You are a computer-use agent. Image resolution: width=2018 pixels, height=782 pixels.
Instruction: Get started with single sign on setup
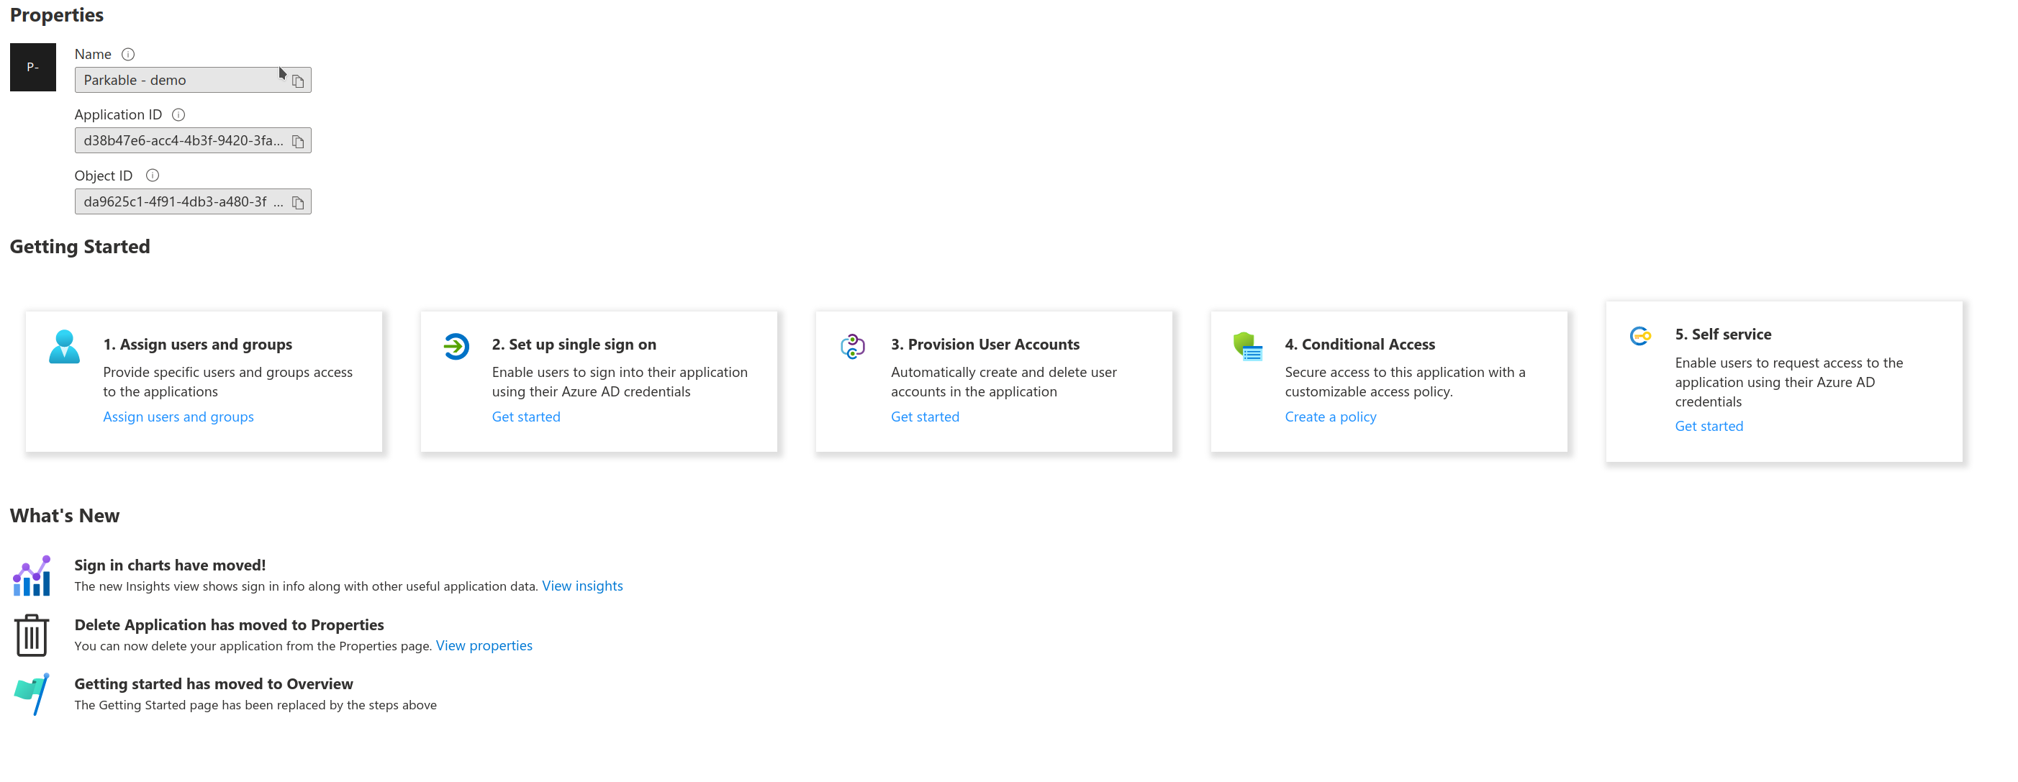[525, 417]
